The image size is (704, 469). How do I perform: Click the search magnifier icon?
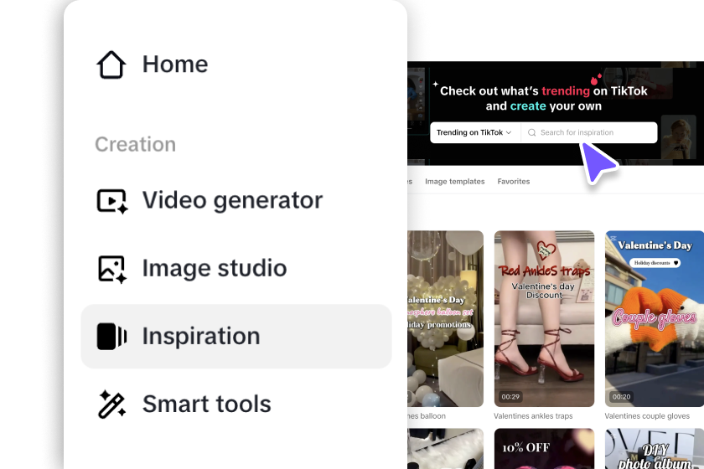tap(531, 132)
